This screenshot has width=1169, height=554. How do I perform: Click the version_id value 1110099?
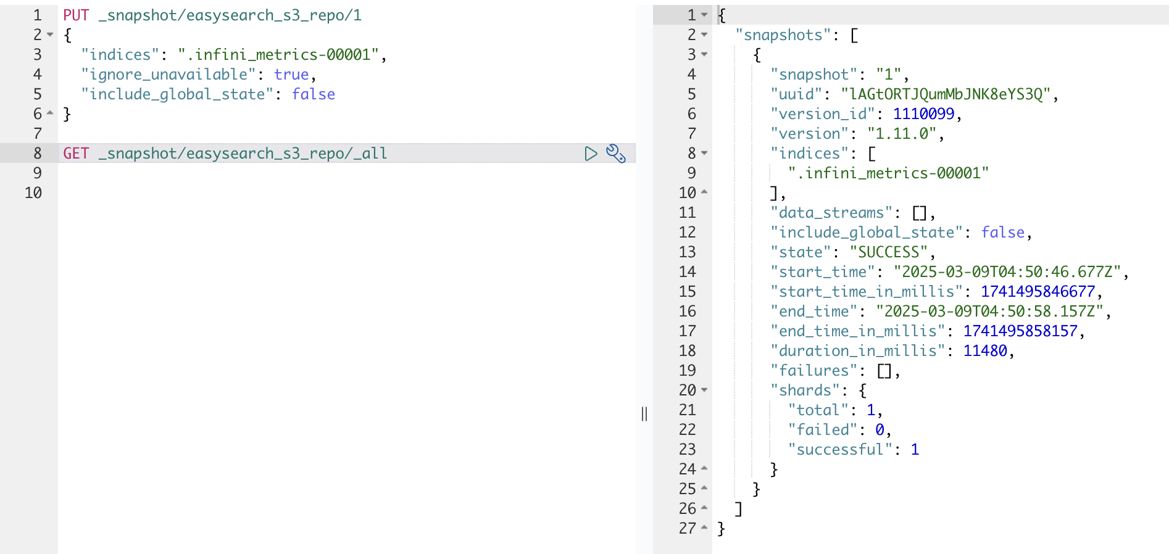(924, 114)
